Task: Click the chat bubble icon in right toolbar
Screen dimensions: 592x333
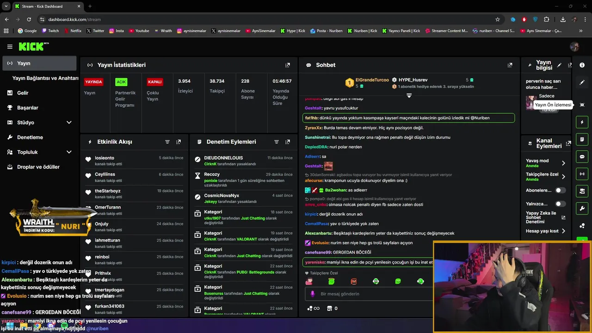Action: (x=582, y=157)
